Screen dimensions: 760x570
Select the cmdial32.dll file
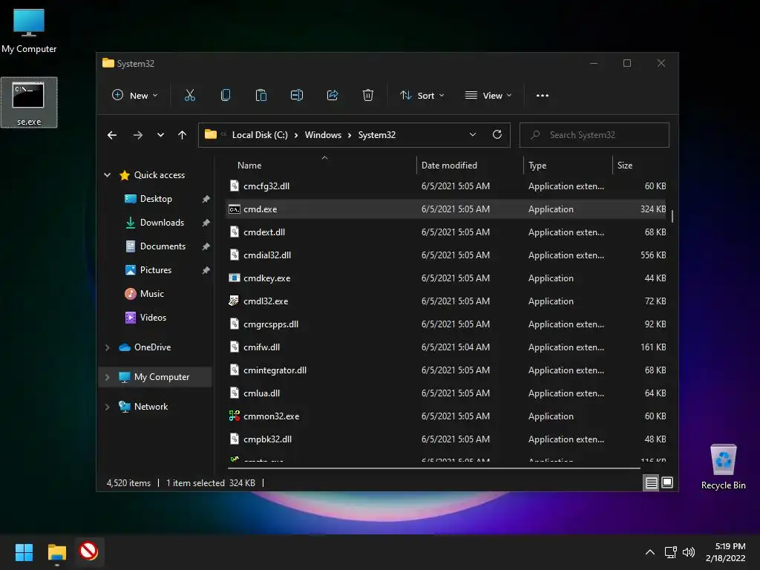267,255
